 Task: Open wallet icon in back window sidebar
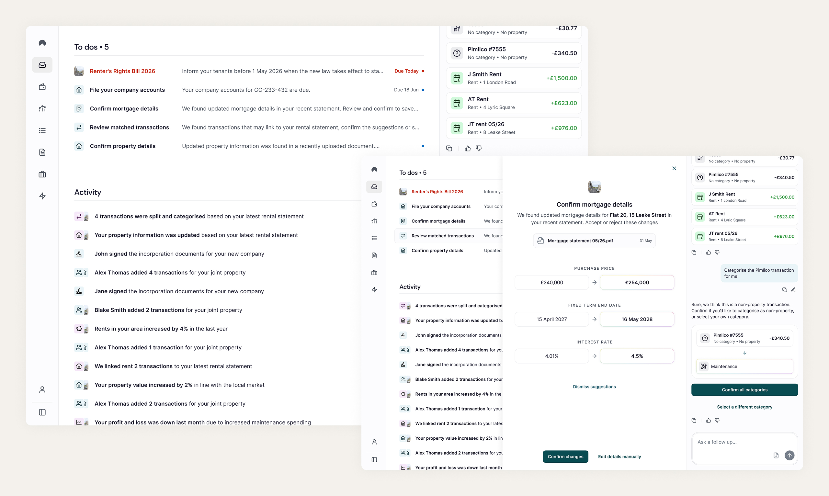[42, 87]
